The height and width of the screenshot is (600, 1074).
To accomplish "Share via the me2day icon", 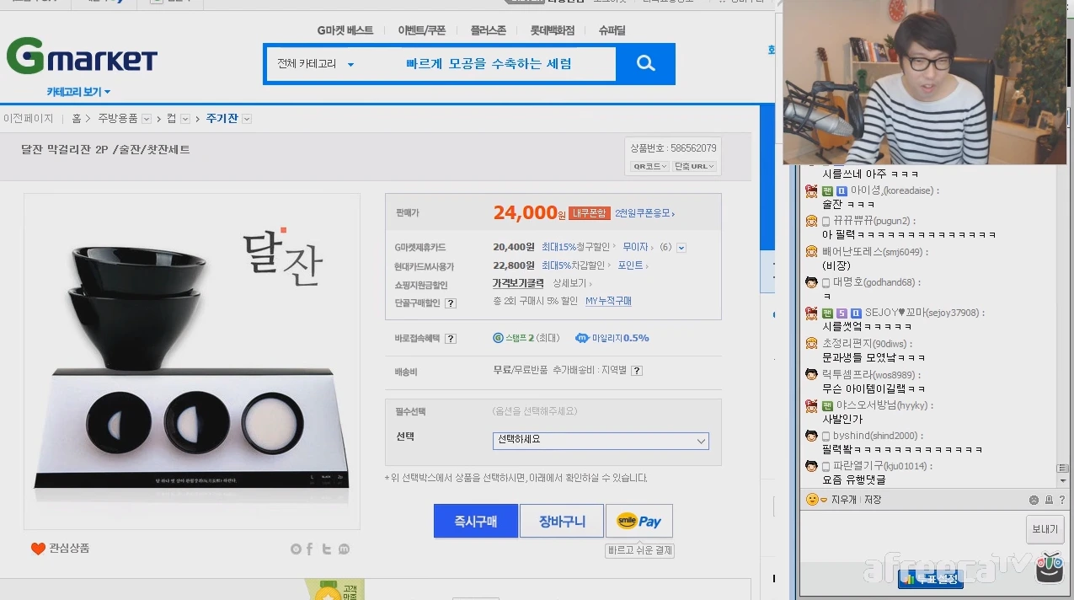I will point(344,549).
